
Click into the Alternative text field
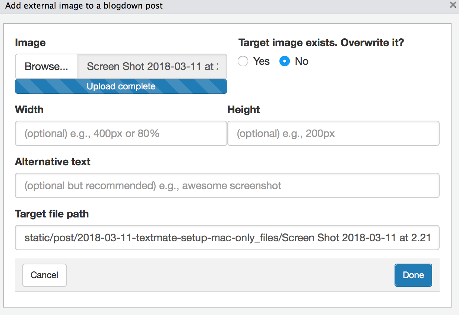tap(227, 185)
